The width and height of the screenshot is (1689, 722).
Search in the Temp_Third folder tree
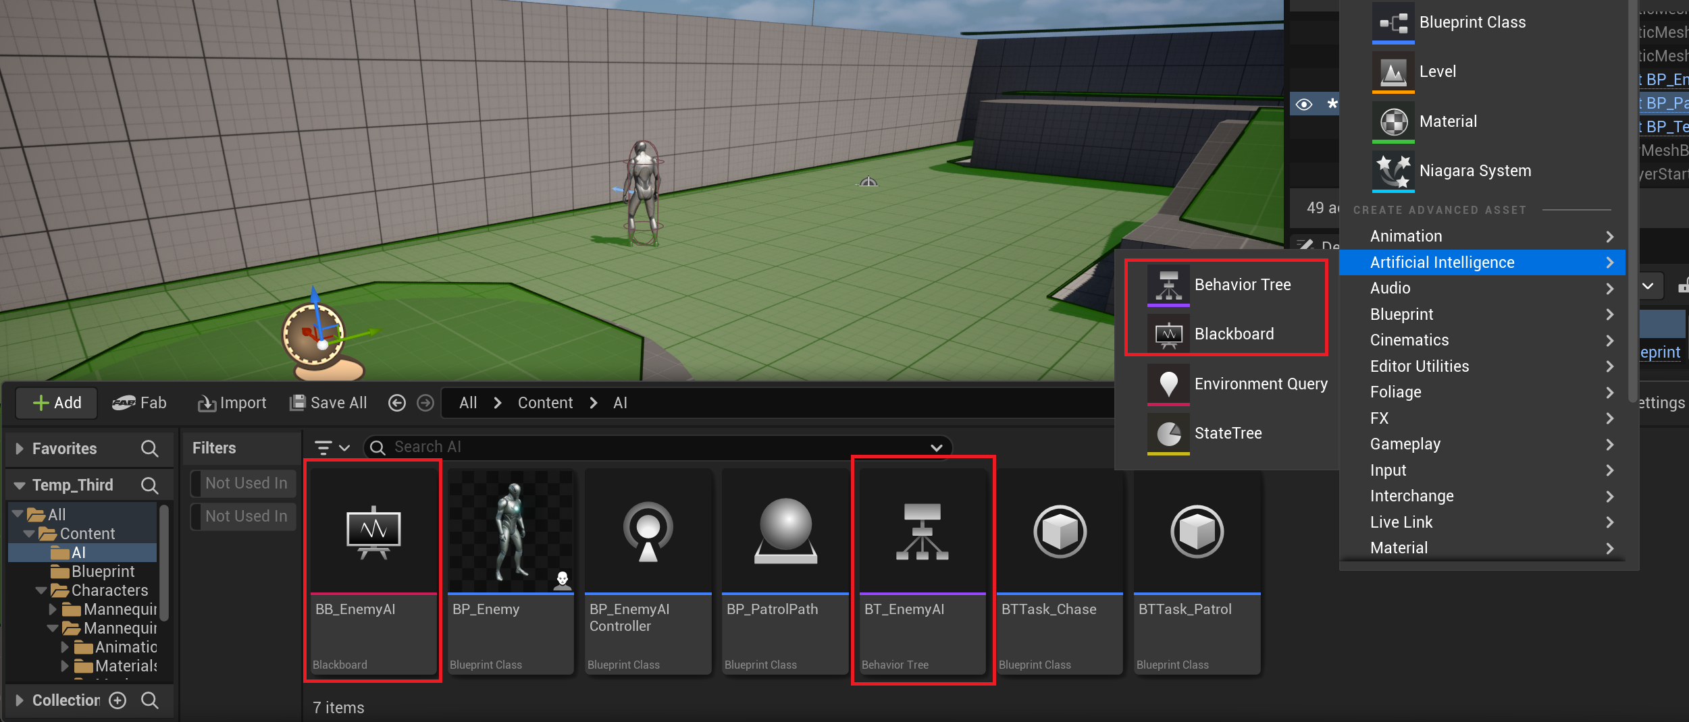150,485
